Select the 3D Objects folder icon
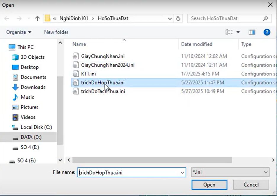 [15, 57]
